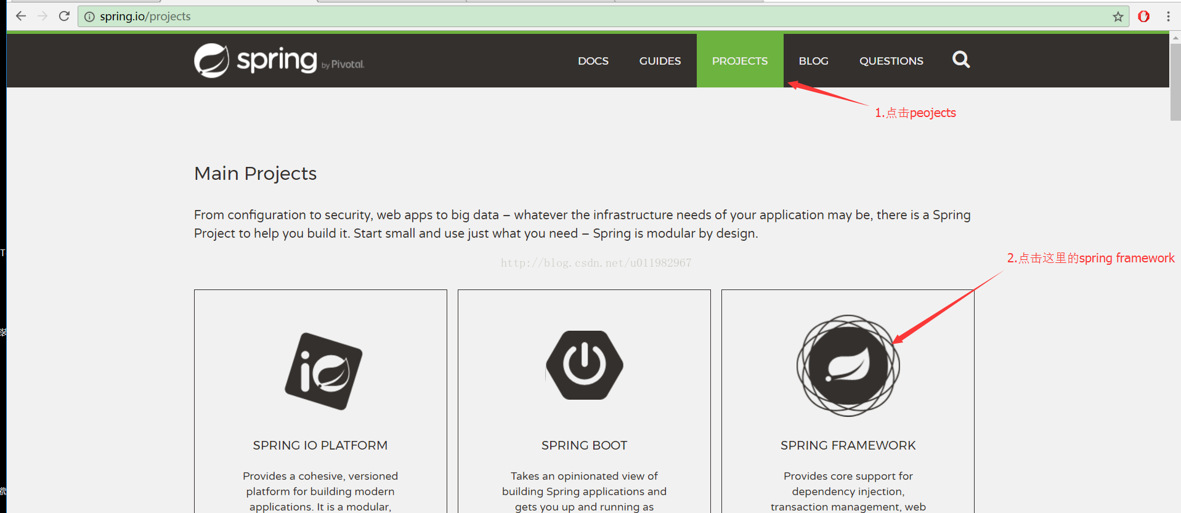Click the browser back arrow
1181x513 pixels.
click(x=21, y=16)
